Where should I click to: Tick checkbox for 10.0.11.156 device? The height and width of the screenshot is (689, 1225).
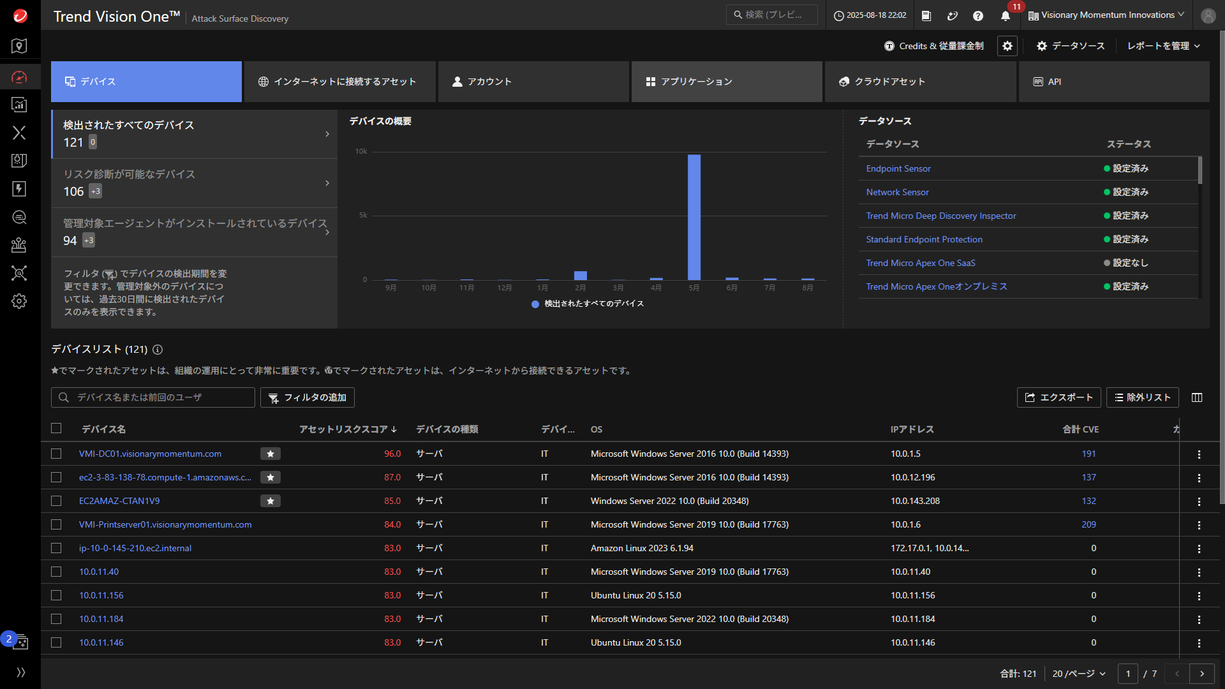56,595
